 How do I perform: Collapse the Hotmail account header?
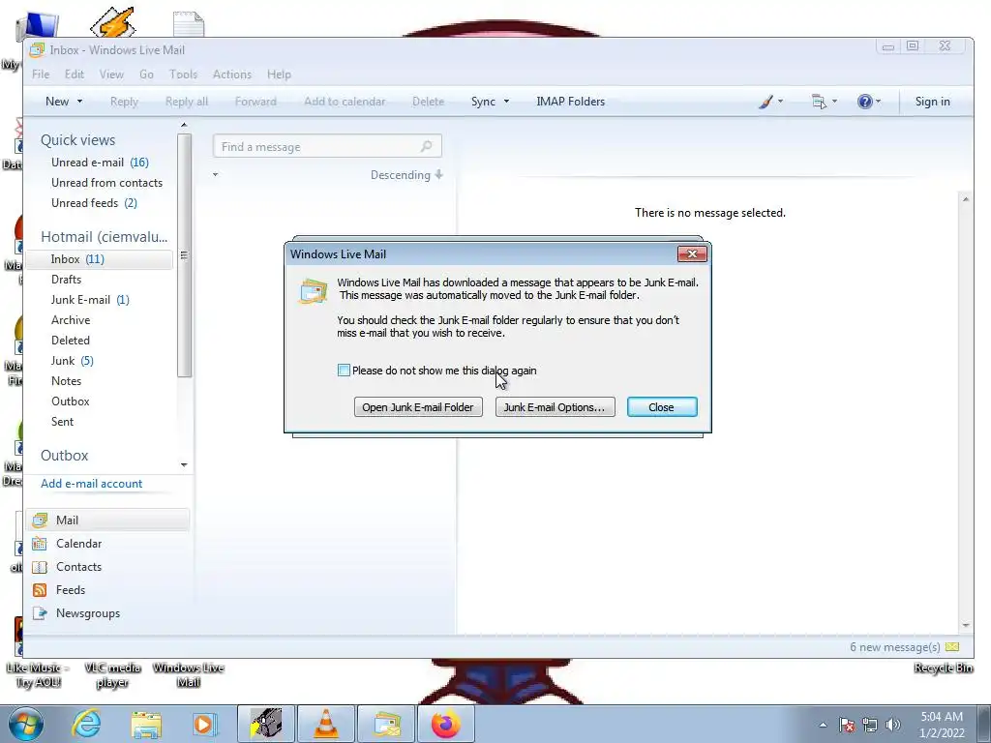(x=105, y=237)
